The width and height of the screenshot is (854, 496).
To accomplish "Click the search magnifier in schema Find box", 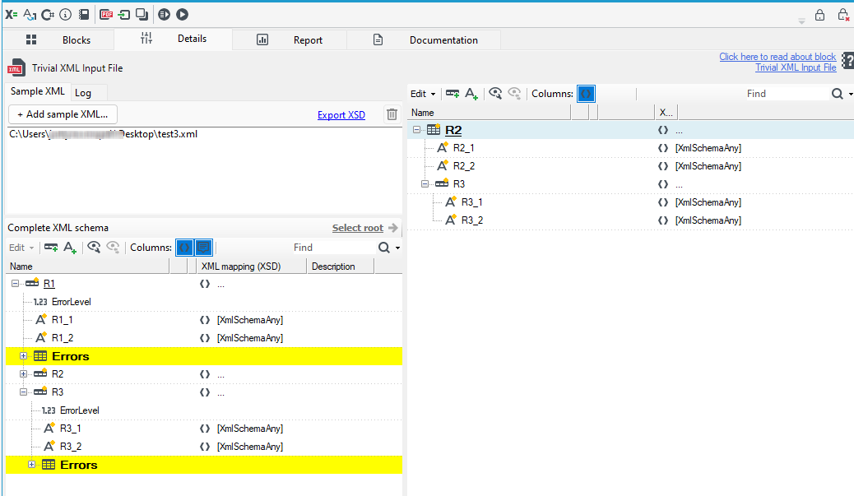I will click(384, 248).
